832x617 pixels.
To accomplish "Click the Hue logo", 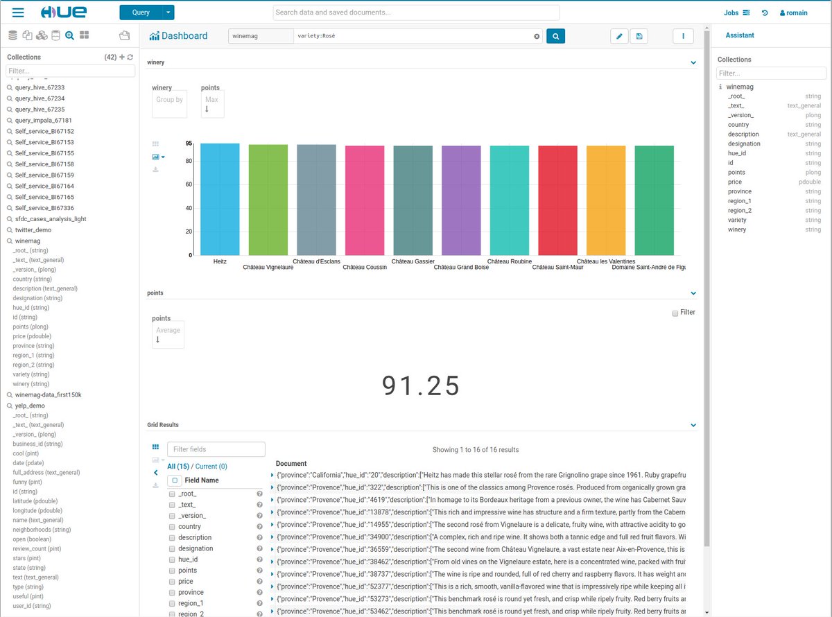I will tap(63, 12).
